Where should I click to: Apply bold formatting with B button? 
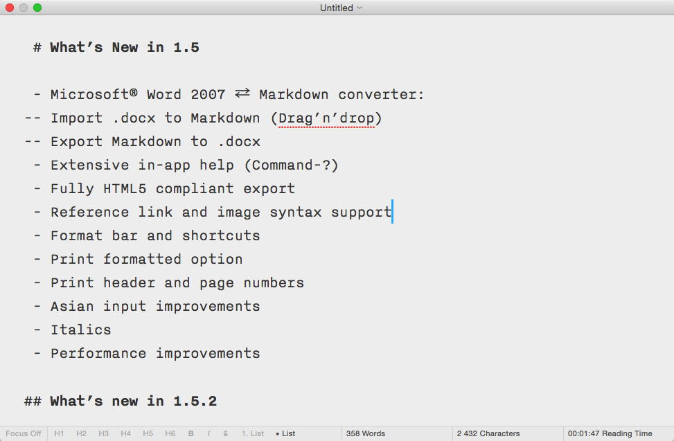[191, 433]
